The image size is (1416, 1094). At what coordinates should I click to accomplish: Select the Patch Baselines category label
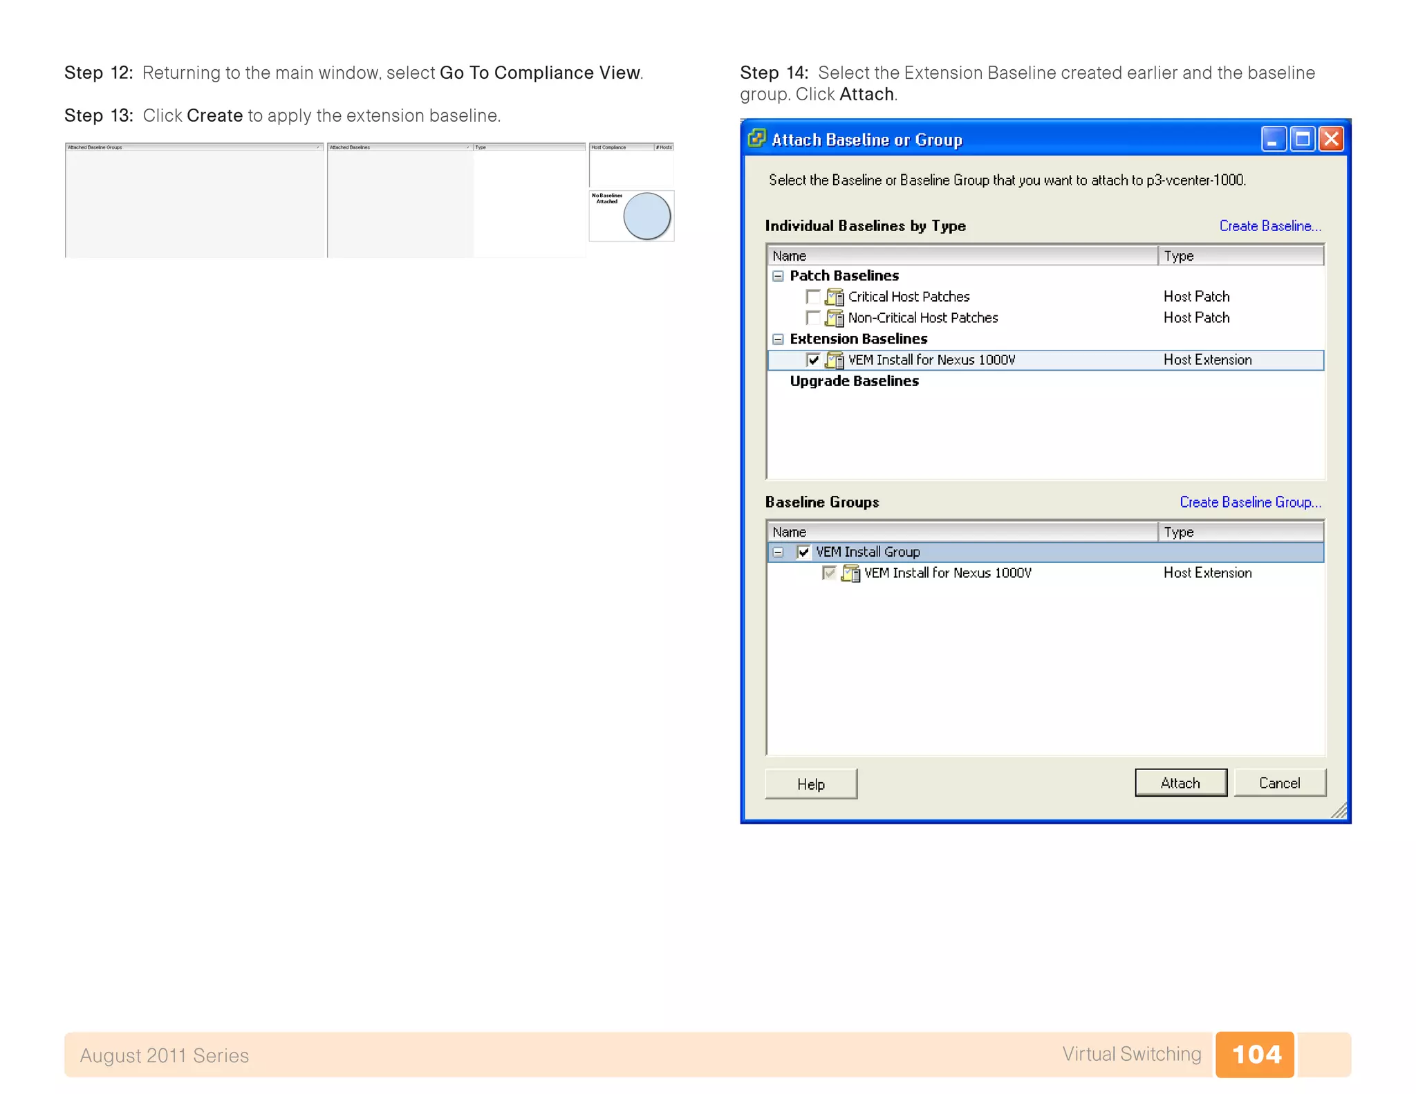click(844, 275)
